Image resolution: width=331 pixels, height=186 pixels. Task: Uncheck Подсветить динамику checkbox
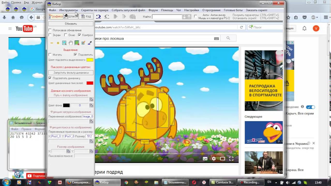tap(50, 78)
